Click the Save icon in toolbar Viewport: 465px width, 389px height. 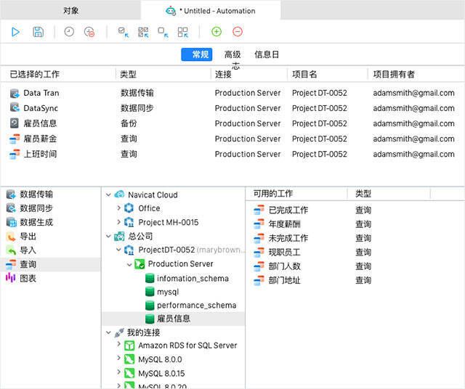coord(39,32)
